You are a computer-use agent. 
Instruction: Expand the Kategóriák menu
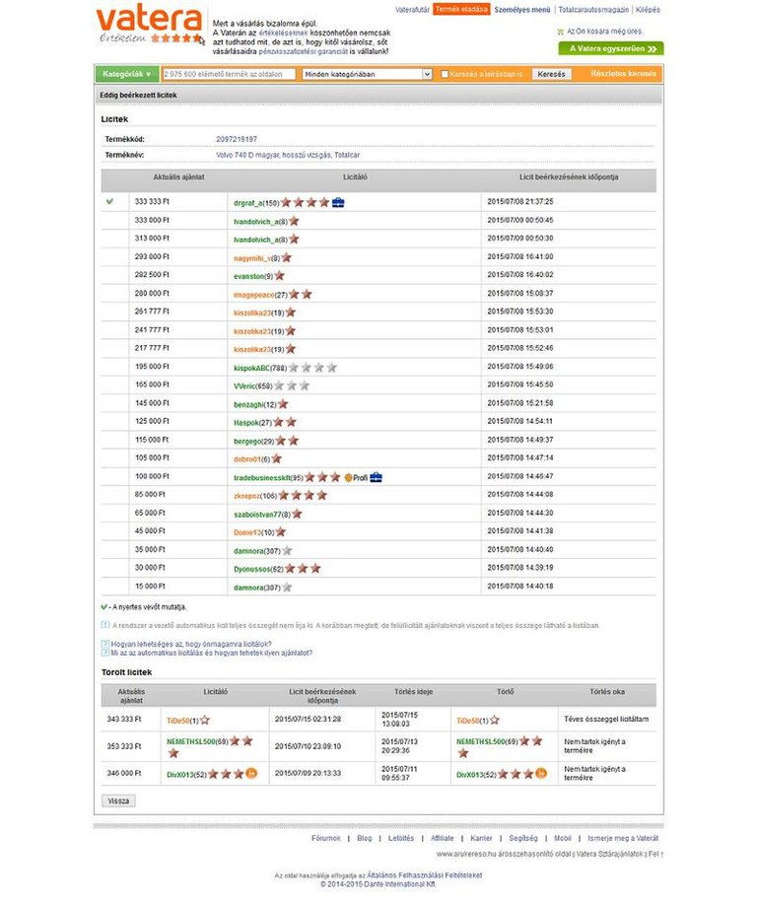tap(127, 74)
